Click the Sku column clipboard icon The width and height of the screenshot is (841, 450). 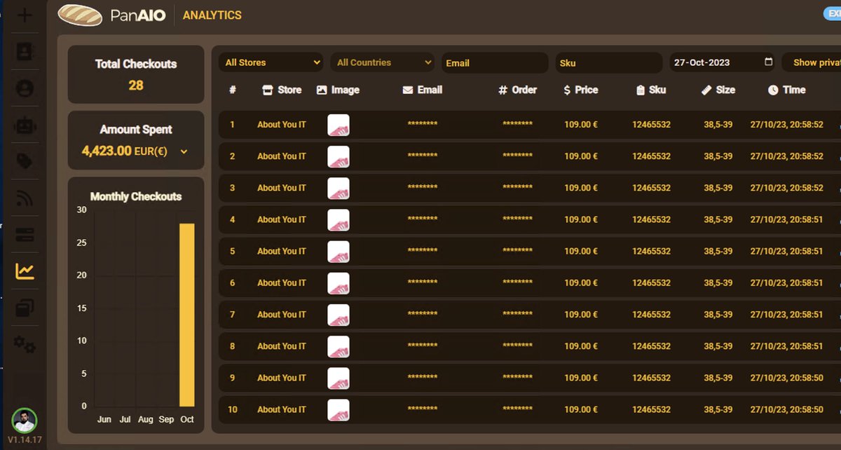(x=641, y=90)
